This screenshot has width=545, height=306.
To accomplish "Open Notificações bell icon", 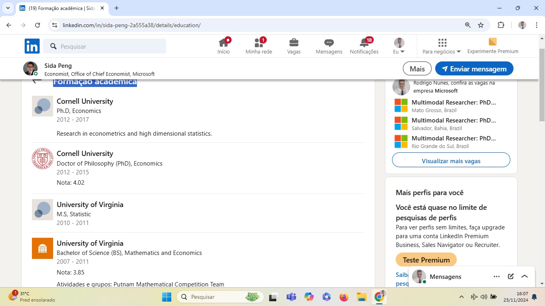I will [x=364, y=46].
